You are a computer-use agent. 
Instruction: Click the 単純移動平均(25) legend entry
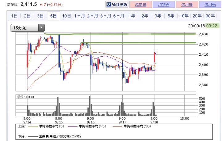[87, 126]
